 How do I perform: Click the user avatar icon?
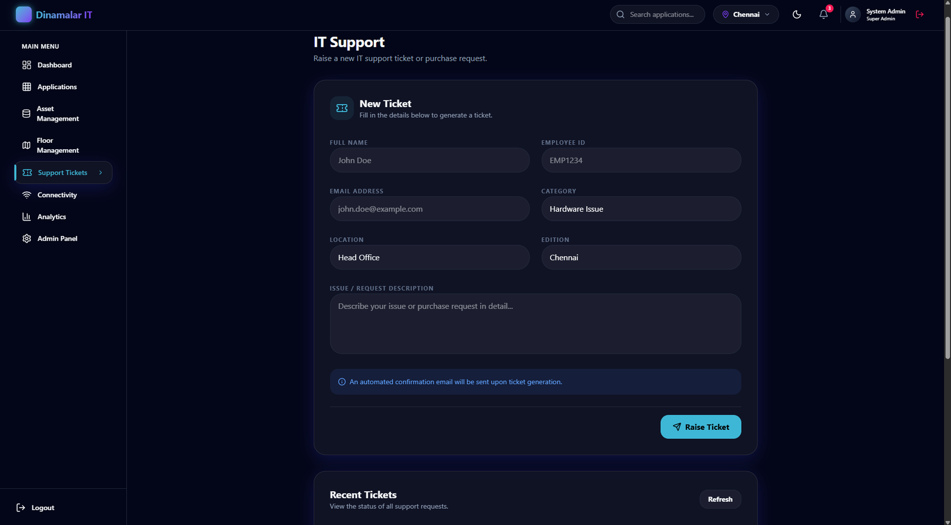tap(853, 14)
